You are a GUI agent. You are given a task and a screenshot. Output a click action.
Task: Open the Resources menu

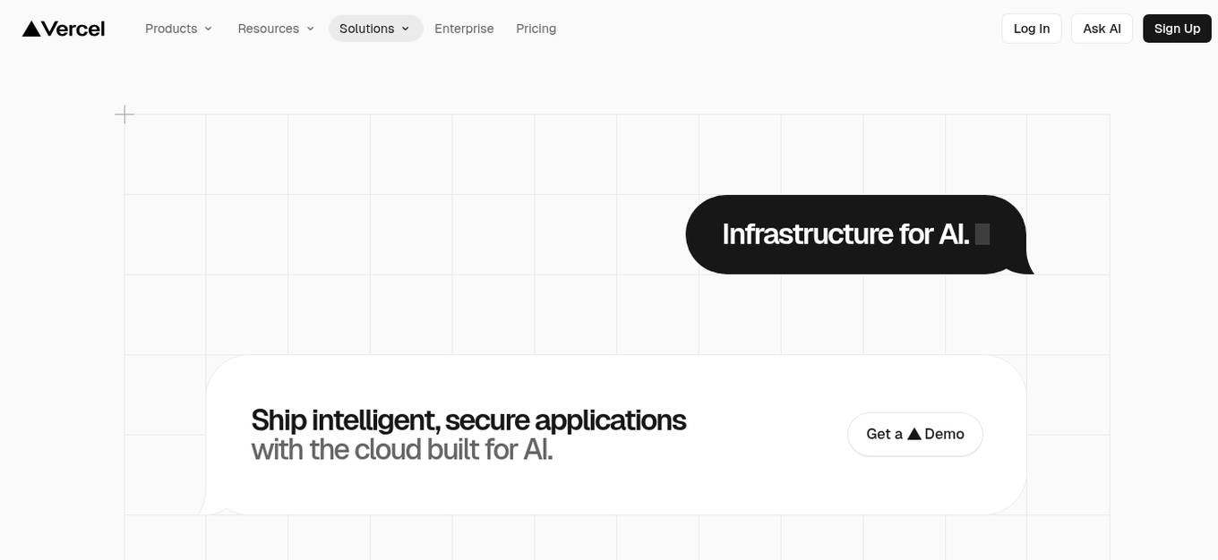(x=268, y=29)
